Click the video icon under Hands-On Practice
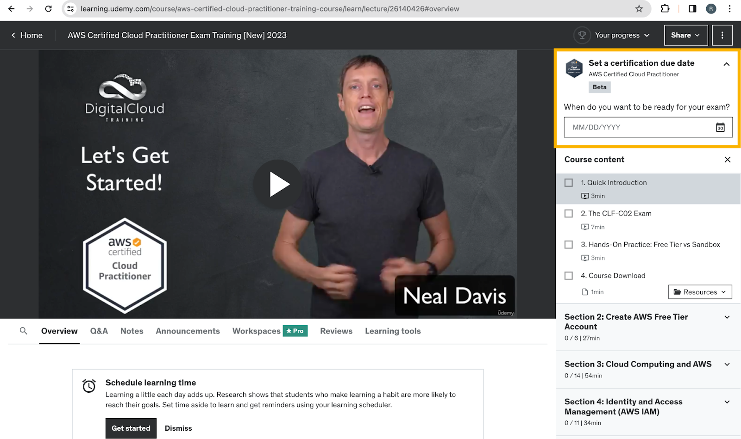The width and height of the screenshot is (741, 439). coord(585,258)
